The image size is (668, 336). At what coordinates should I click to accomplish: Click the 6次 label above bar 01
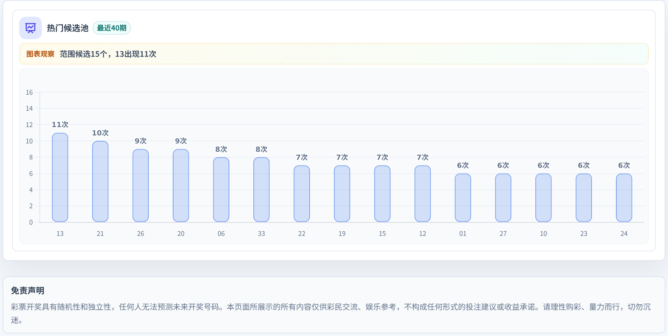click(463, 165)
